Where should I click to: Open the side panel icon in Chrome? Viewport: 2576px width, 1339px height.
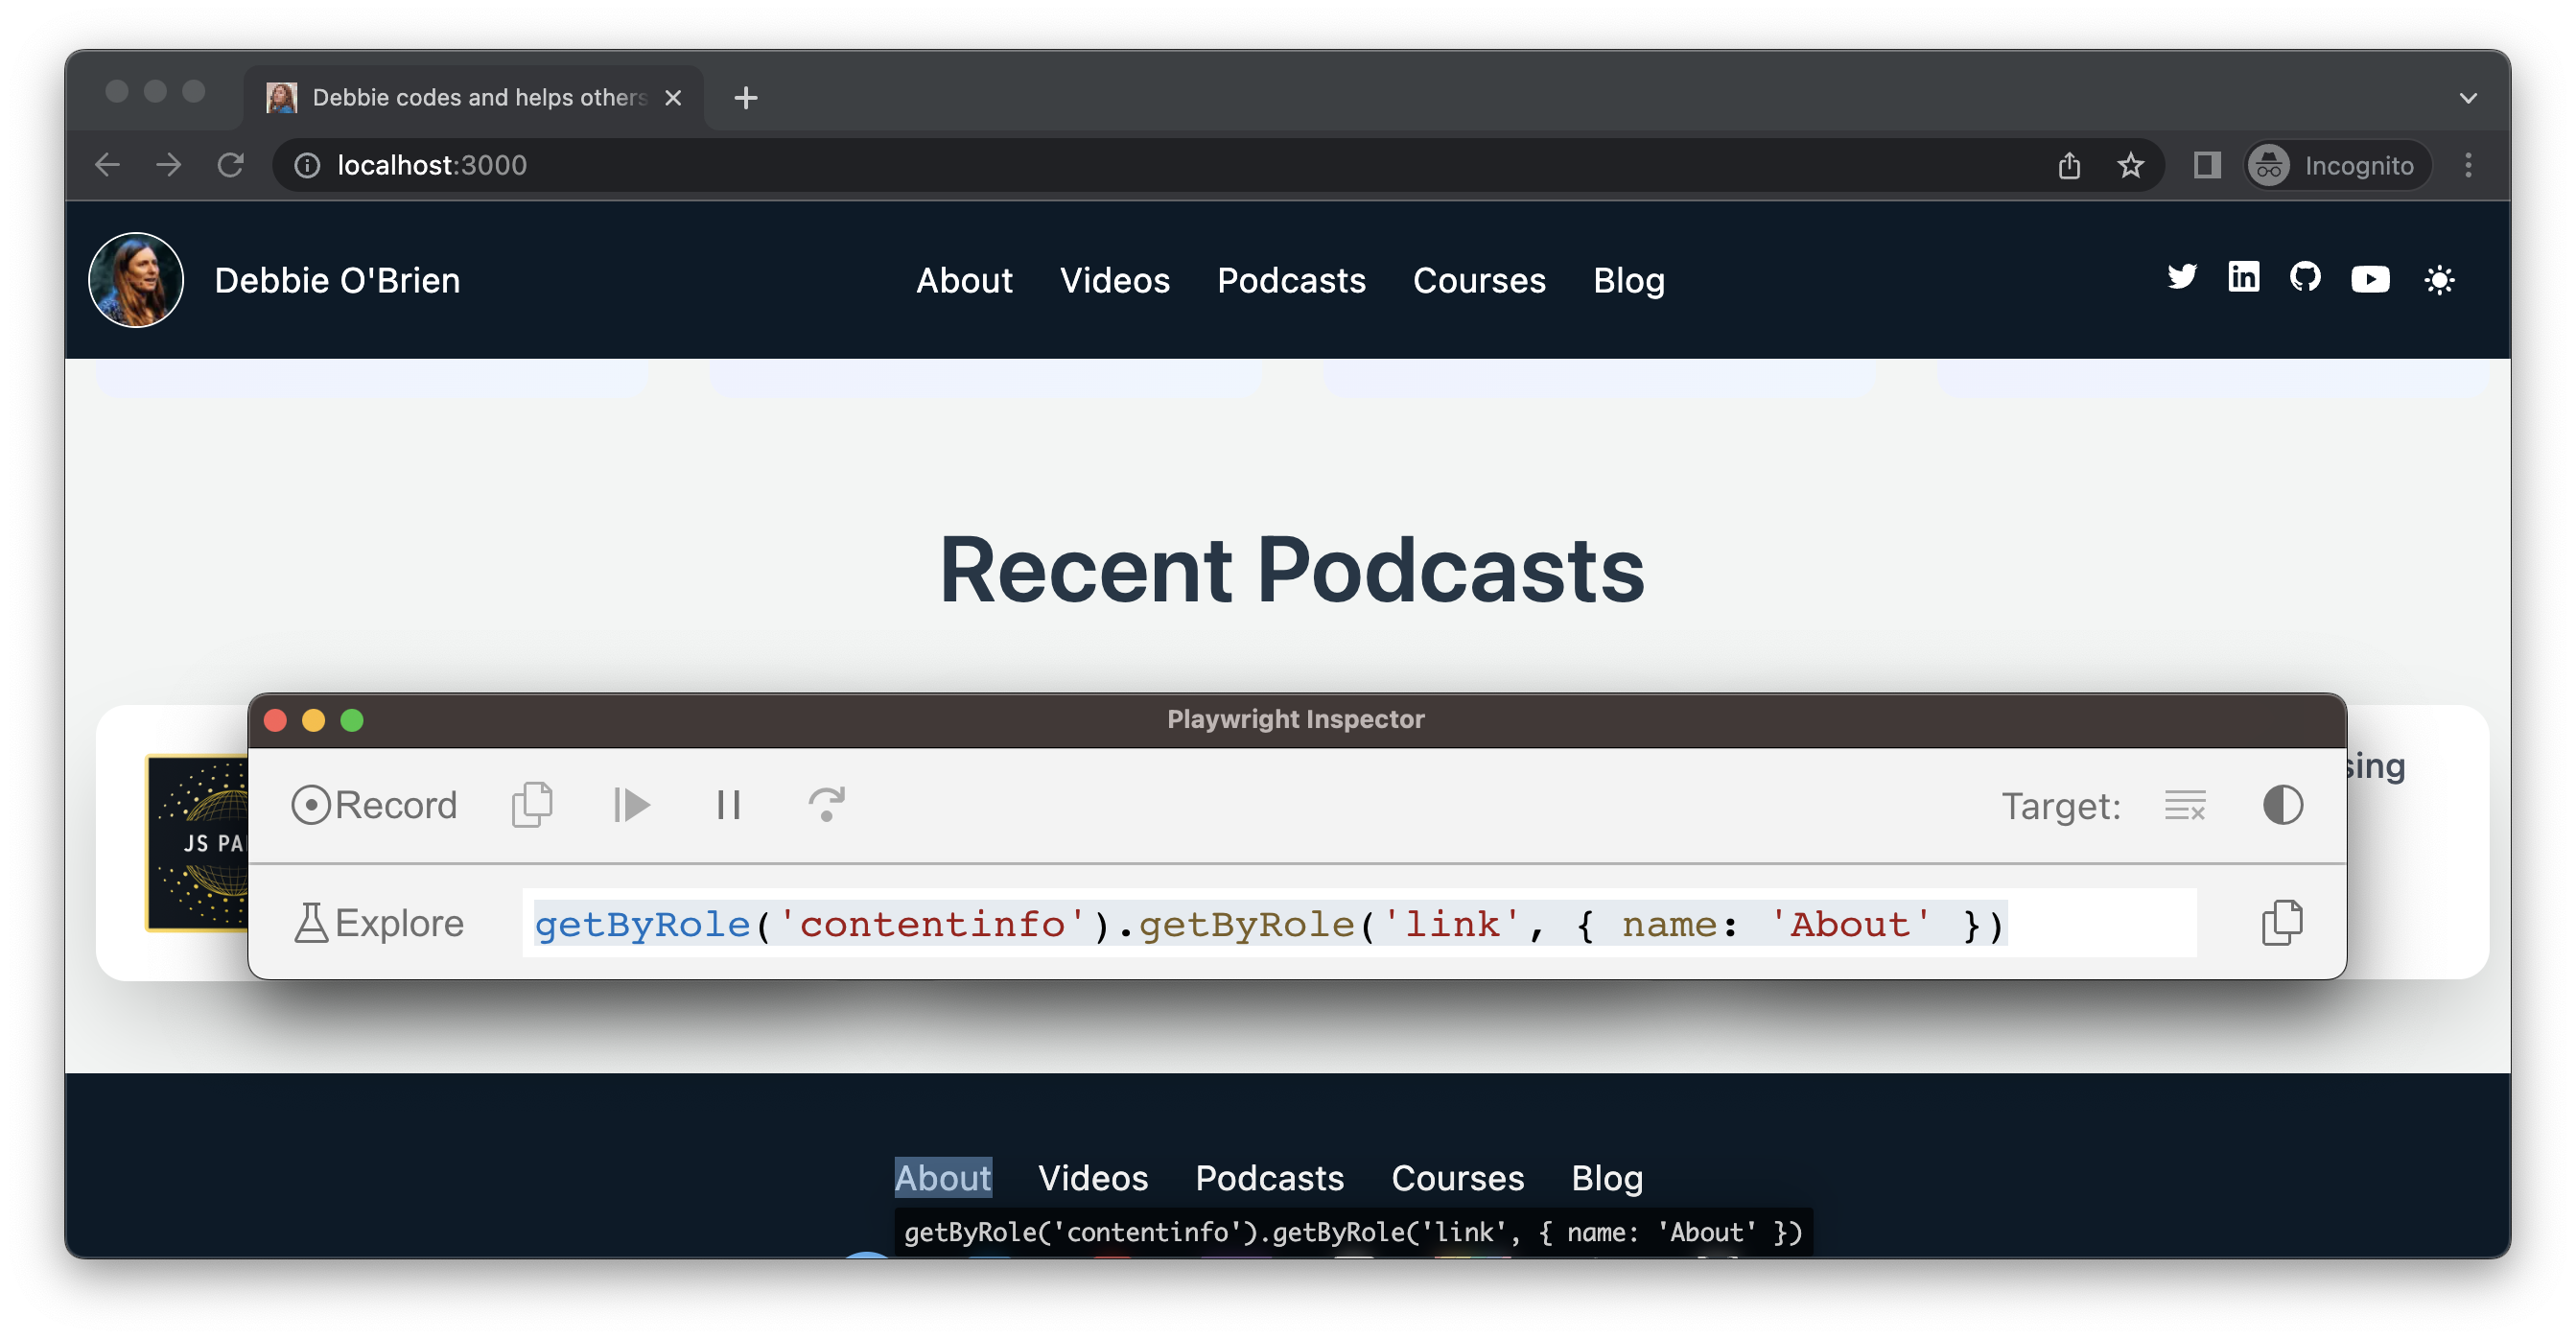point(2207,165)
